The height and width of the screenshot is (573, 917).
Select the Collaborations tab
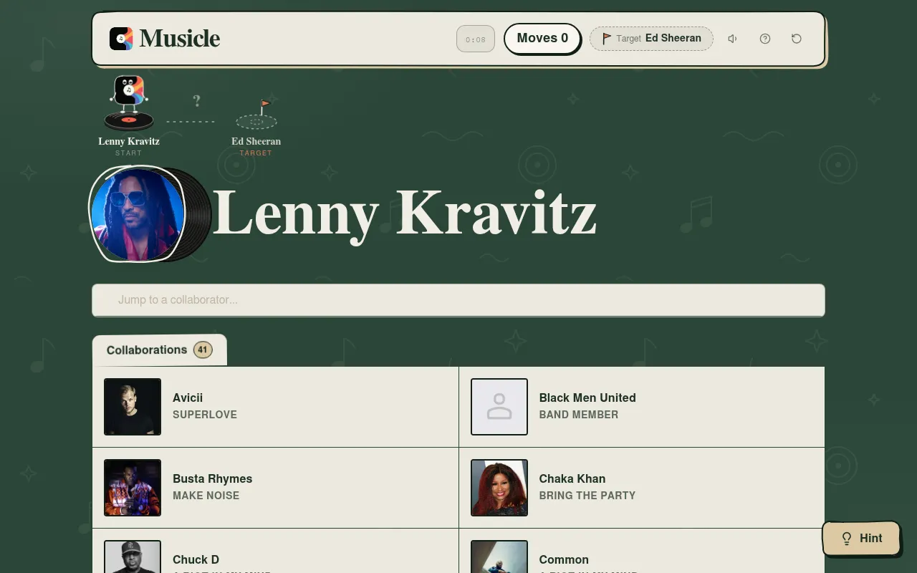(x=159, y=350)
